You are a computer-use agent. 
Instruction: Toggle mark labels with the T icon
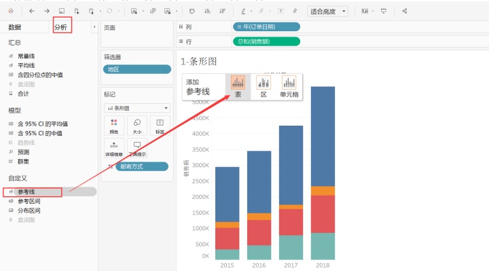(280, 11)
